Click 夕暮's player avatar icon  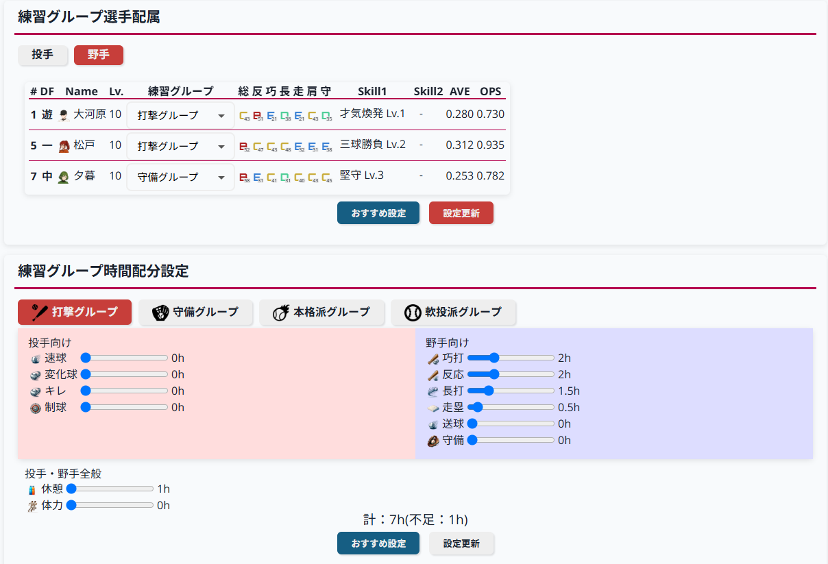pos(64,177)
